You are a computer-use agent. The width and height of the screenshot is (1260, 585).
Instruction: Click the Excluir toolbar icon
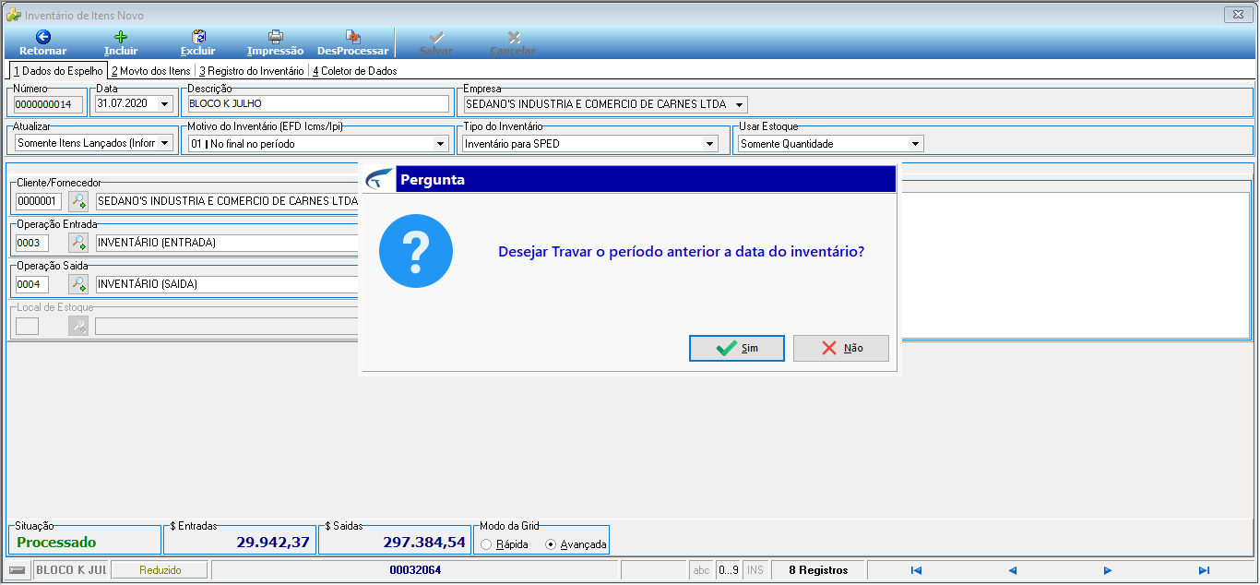[197, 37]
